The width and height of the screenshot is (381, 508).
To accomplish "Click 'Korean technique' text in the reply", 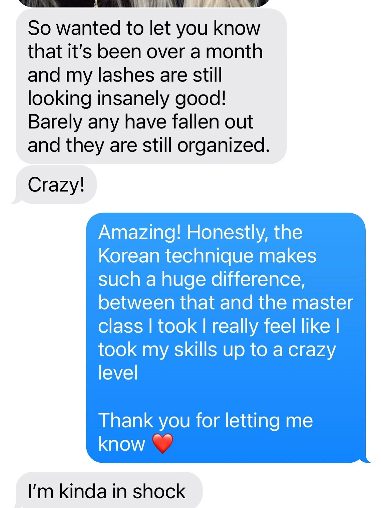I will (x=176, y=256).
